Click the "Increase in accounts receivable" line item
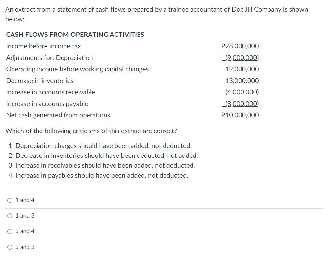 pyautogui.click(x=50, y=92)
